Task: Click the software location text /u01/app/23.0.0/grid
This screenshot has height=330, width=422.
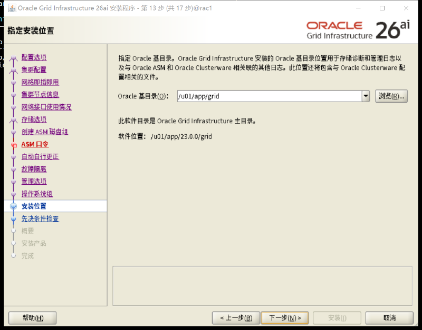Action: (x=181, y=136)
